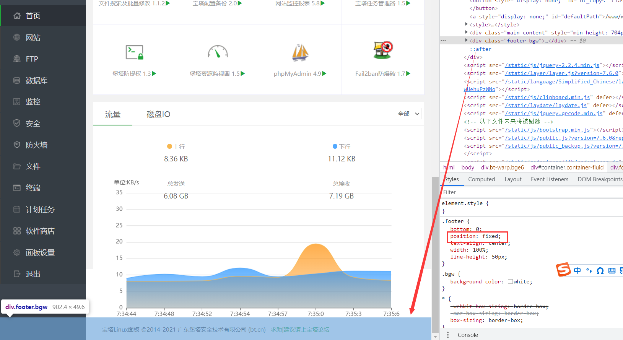The width and height of the screenshot is (623, 340).
Task: Click the ::after pseudo element row
Action: click(x=481, y=49)
